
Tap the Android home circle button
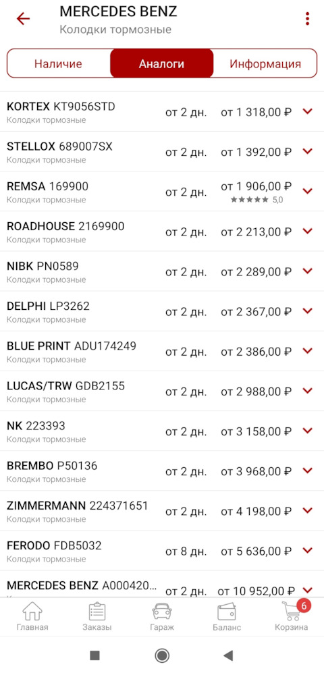click(162, 655)
